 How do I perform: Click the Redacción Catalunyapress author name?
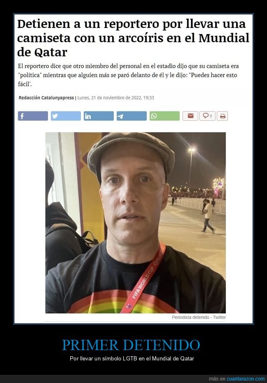(x=46, y=98)
